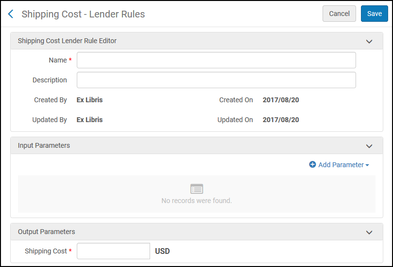This screenshot has height=267, width=393.
Task: Click the Input Parameters section title
Action: click(44, 145)
